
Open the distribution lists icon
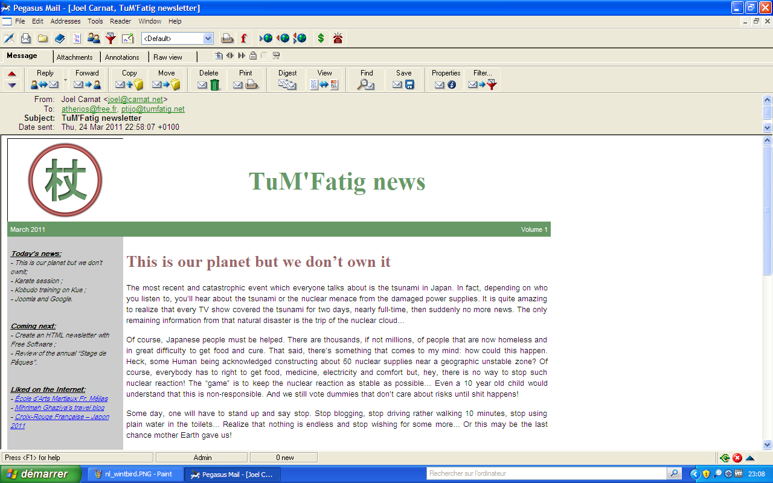pos(77,38)
